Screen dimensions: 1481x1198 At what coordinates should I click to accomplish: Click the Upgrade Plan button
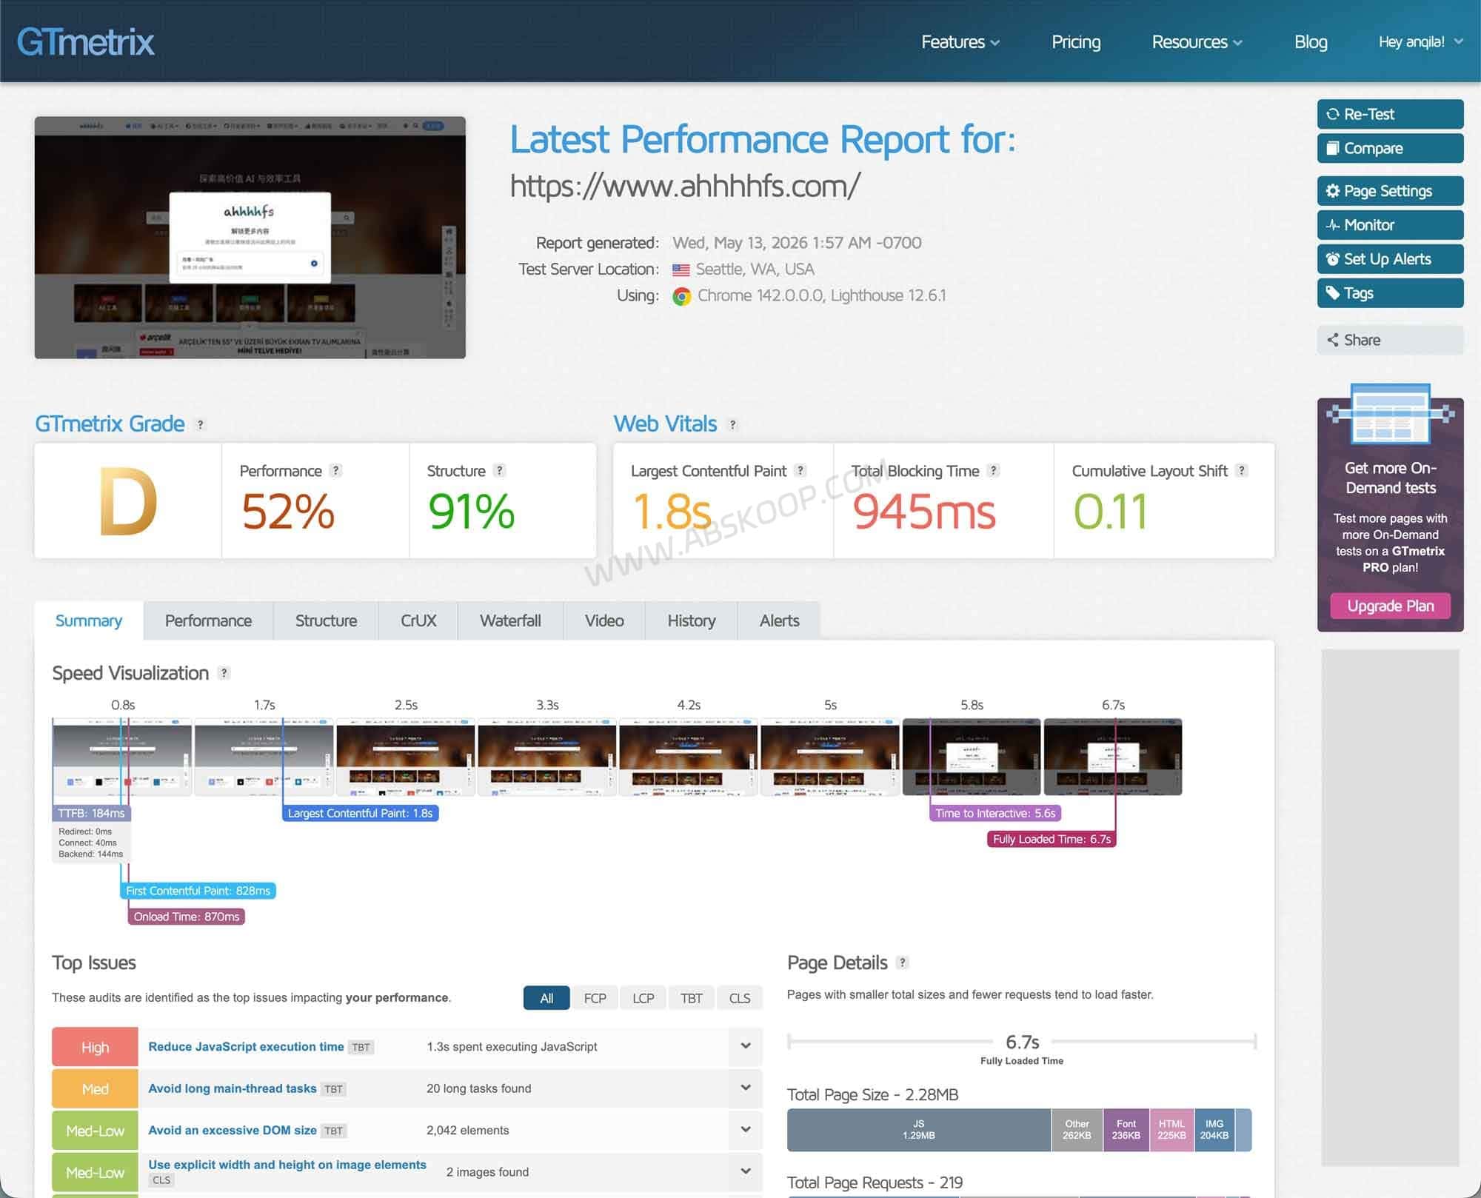(x=1390, y=606)
